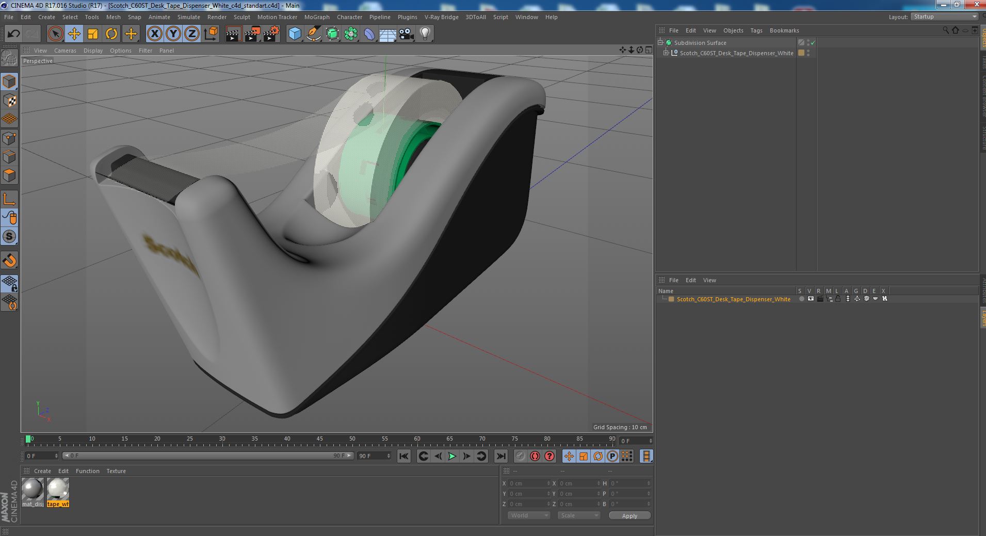
Task: Add a Camera object
Action: [x=407, y=34]
